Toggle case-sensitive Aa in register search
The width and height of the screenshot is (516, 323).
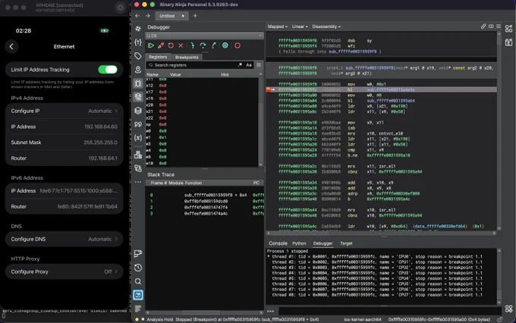pos(249,65)
